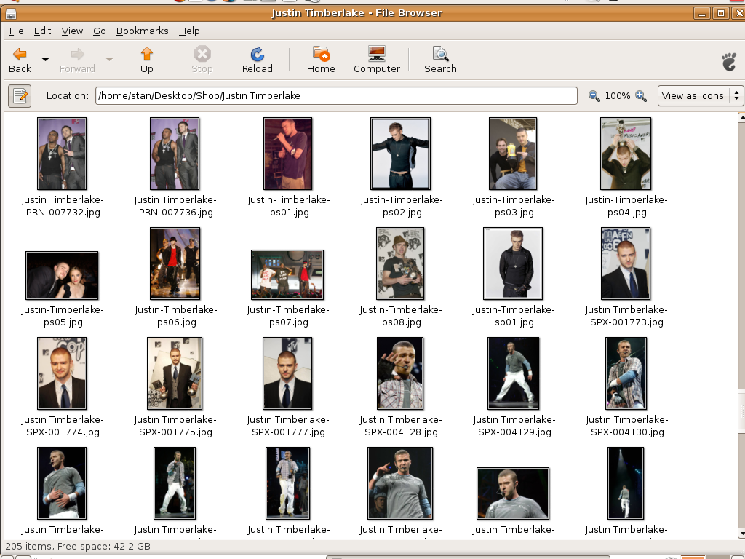Select thumbnail Justin Timberlake-SPX-004129.jpg
Image resolution: width=745 pixels, height=559 pixels.
pyautogui.click(x=514, y=373)
